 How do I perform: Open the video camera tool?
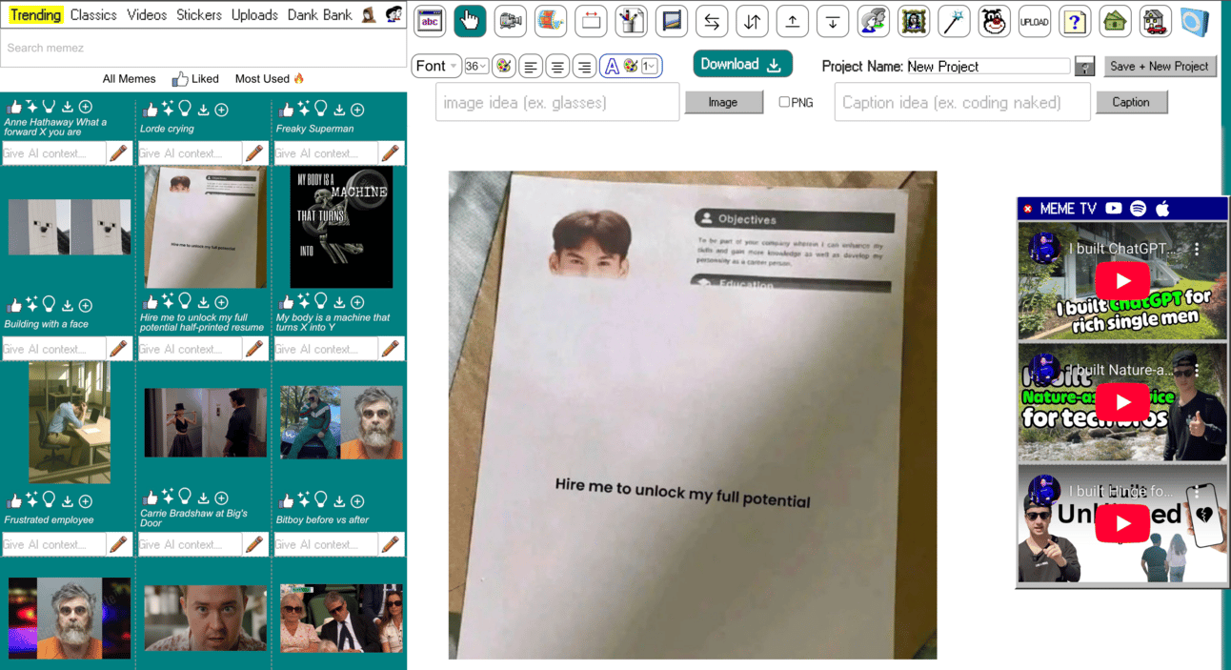511,21
